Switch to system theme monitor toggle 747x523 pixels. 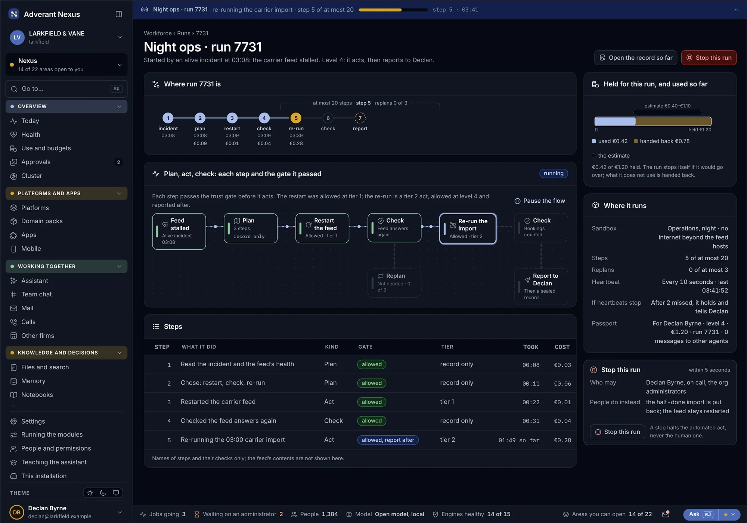[116, 493]
